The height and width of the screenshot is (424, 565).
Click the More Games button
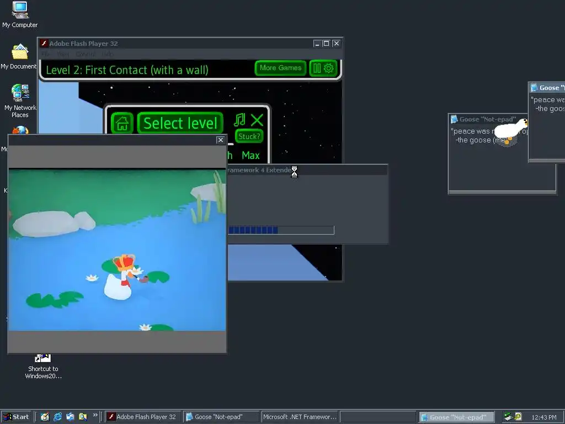(280, 68)
